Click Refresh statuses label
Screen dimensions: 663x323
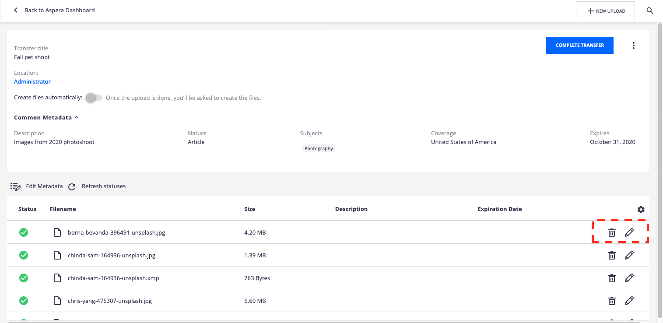(104, 186)
